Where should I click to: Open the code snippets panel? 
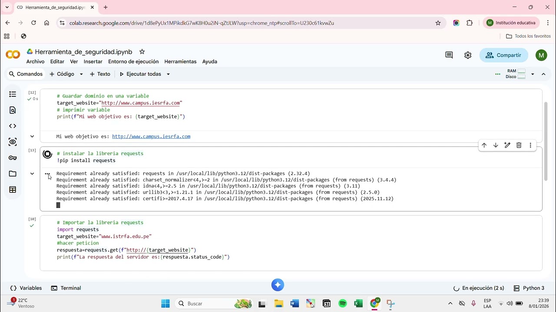(x=13, y=126)
